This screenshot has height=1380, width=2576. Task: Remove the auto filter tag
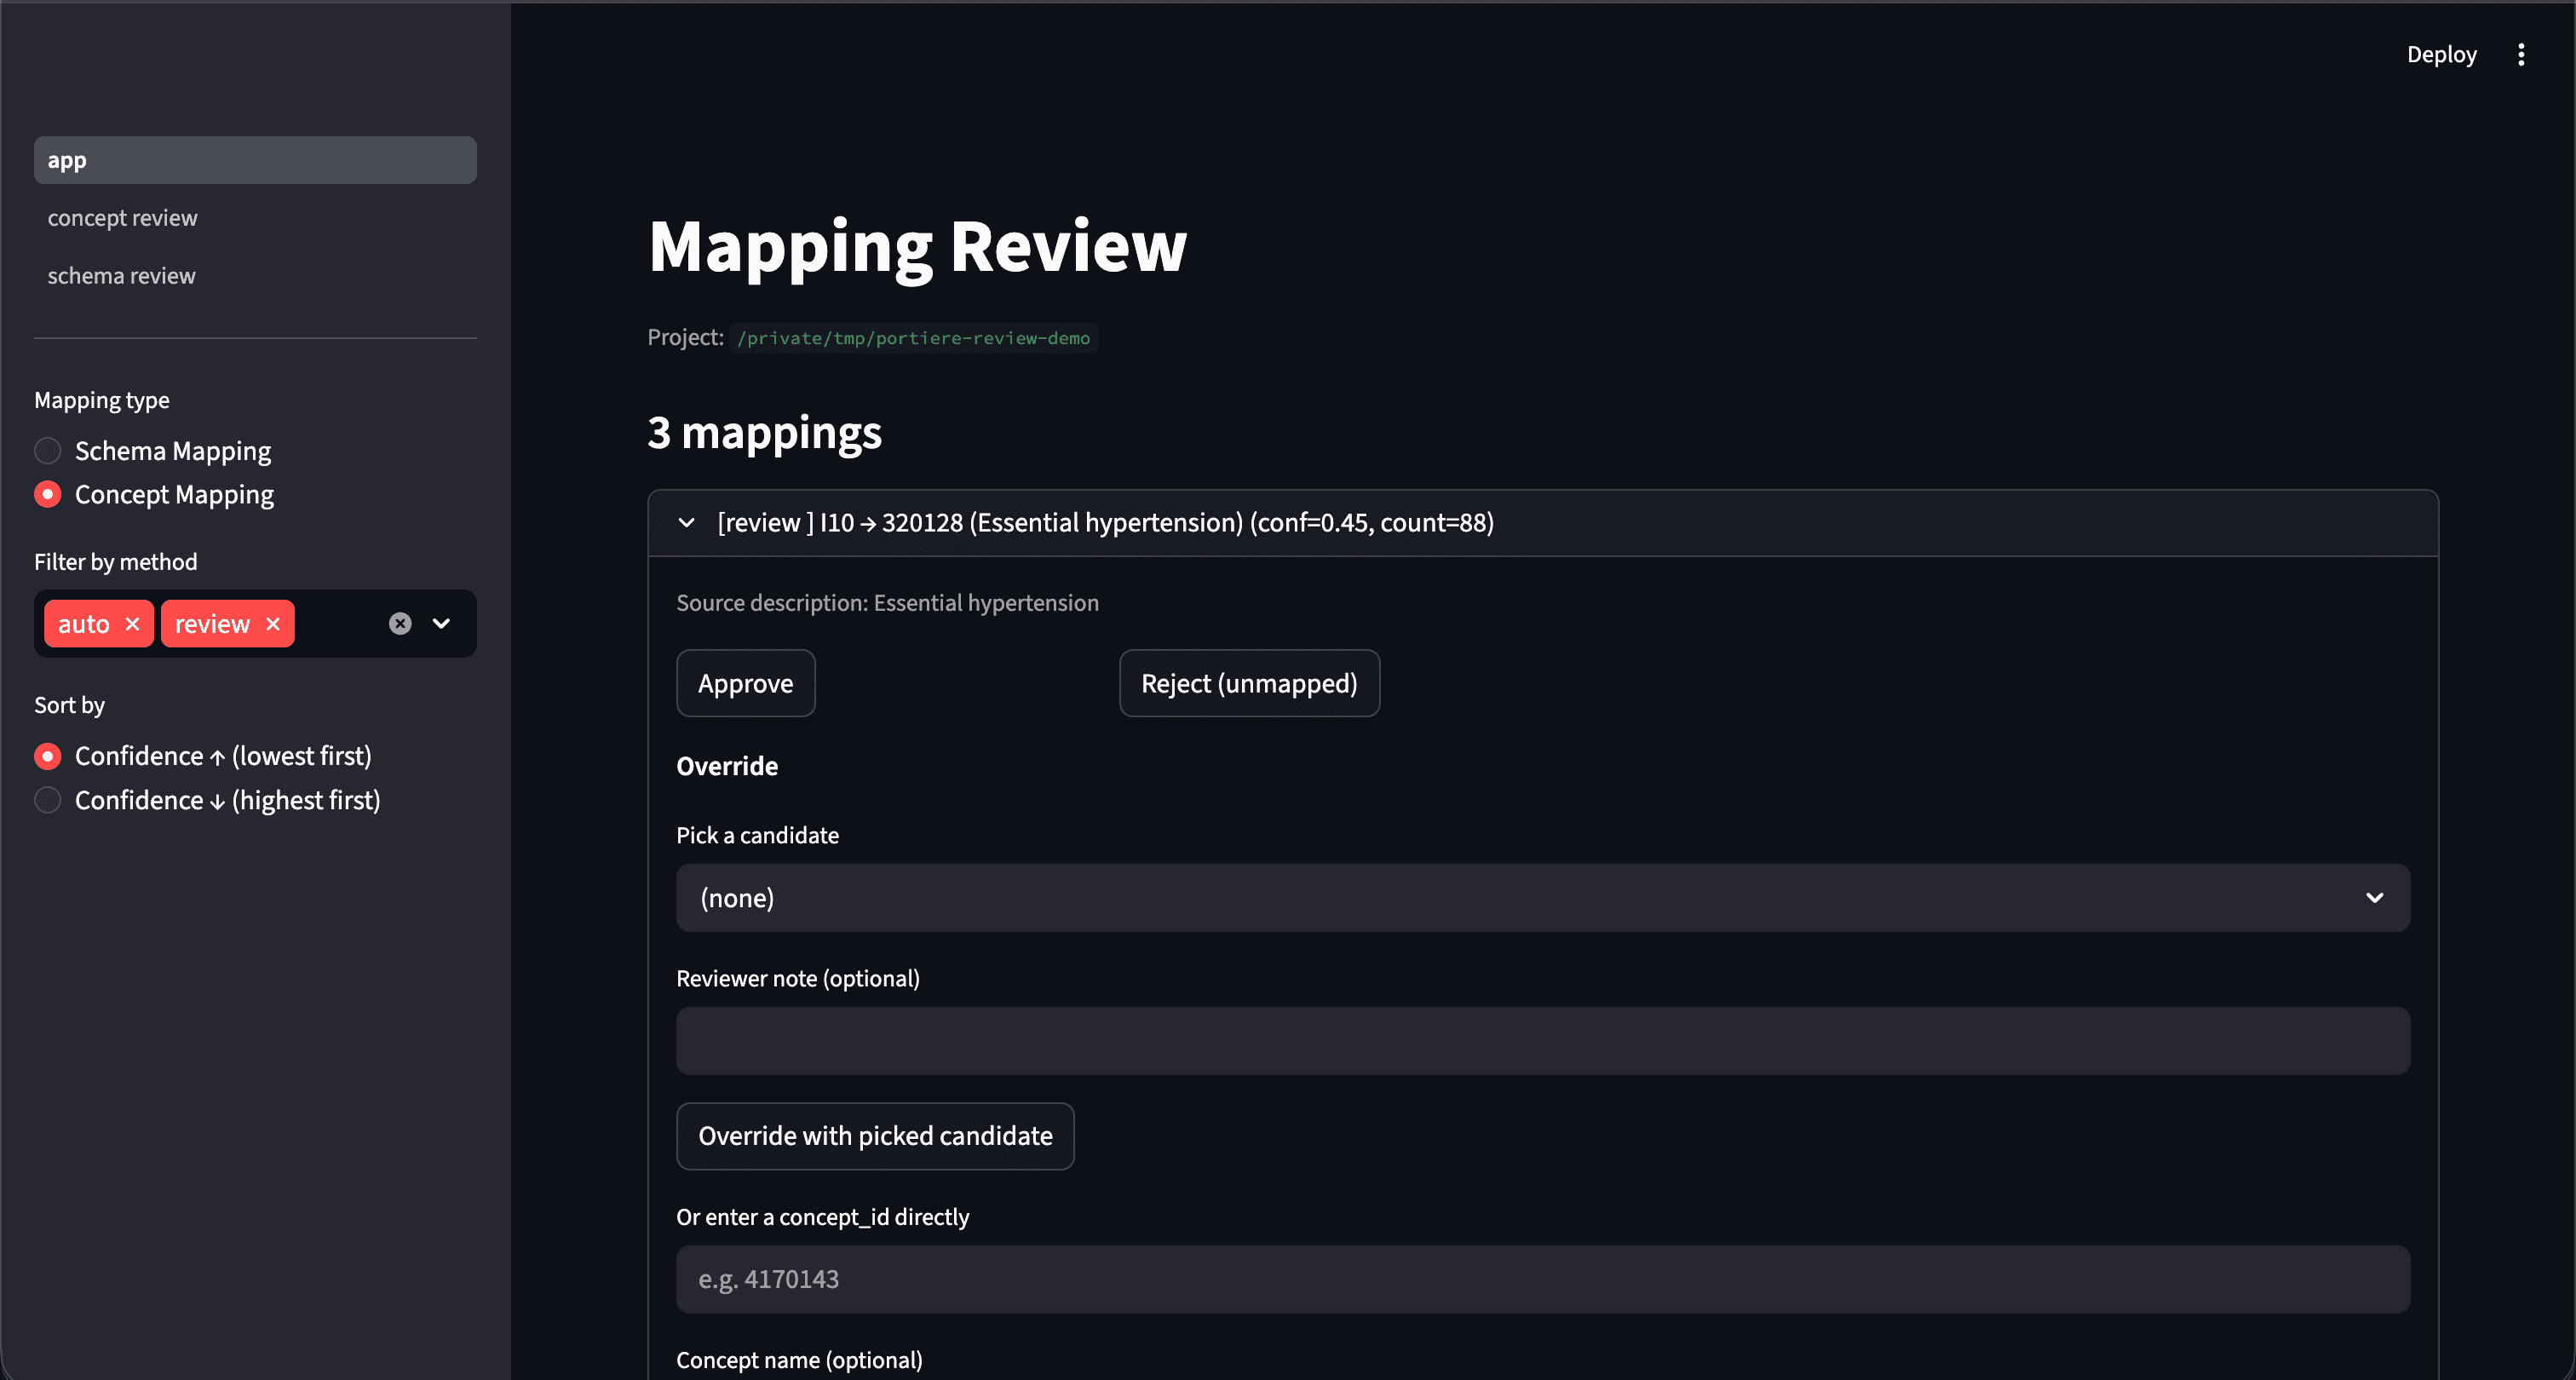[132, 624]
